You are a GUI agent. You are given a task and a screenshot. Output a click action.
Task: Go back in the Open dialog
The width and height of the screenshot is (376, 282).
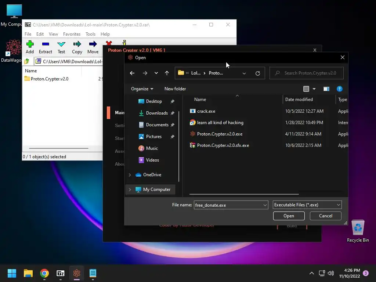(x=132, y=73)
